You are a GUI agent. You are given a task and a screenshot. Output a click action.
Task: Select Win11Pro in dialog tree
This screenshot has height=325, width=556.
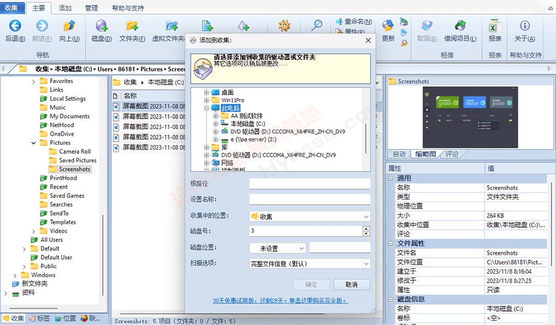tap(233, 100)
